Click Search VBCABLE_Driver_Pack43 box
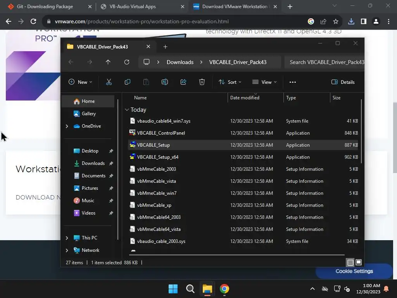 (x=325, y=62)
